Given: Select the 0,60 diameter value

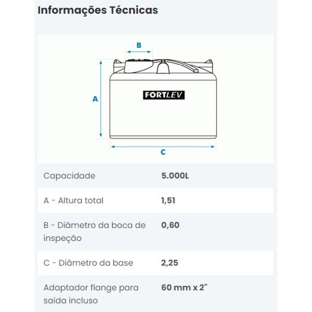Looking at the screenshot, I should point(170,225).
